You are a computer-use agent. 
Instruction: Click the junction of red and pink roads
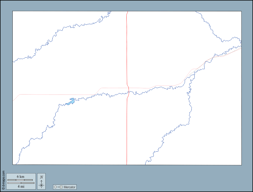(x=128, y=88)
